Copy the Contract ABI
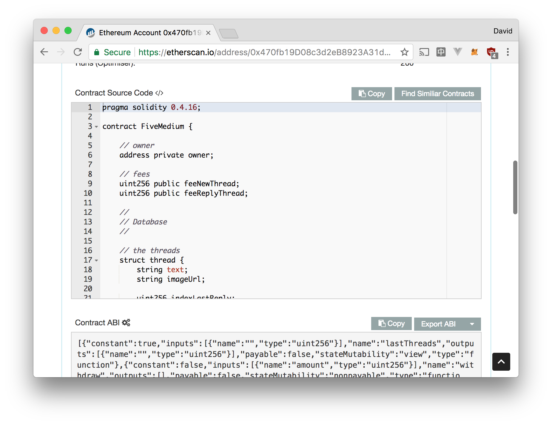Viewport: 552px width, 425px height. [391, 324]
